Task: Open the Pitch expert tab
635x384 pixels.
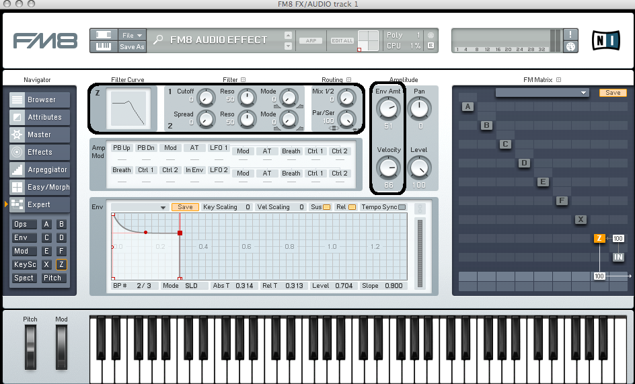Action: 53,278
